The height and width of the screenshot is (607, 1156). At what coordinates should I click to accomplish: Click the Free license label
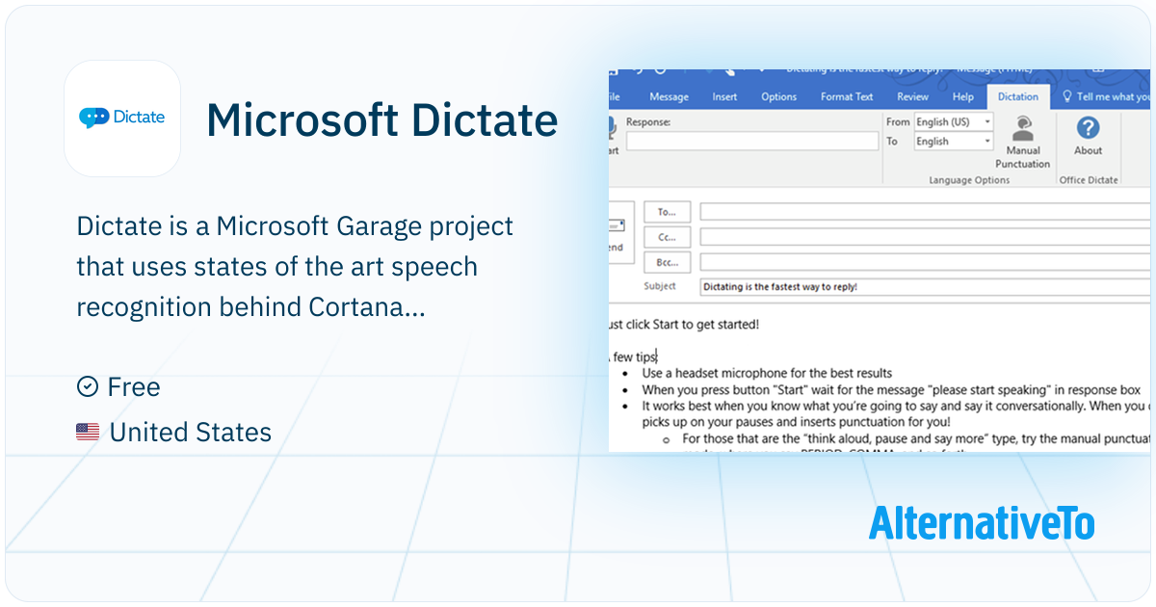click(x=134, y=387)
